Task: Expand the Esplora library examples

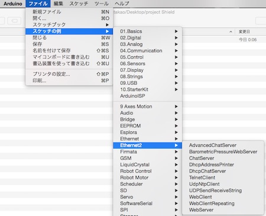Action: point(148,133)
